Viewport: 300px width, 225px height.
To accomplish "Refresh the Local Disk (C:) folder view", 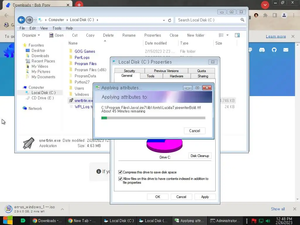I will [170, 20].
